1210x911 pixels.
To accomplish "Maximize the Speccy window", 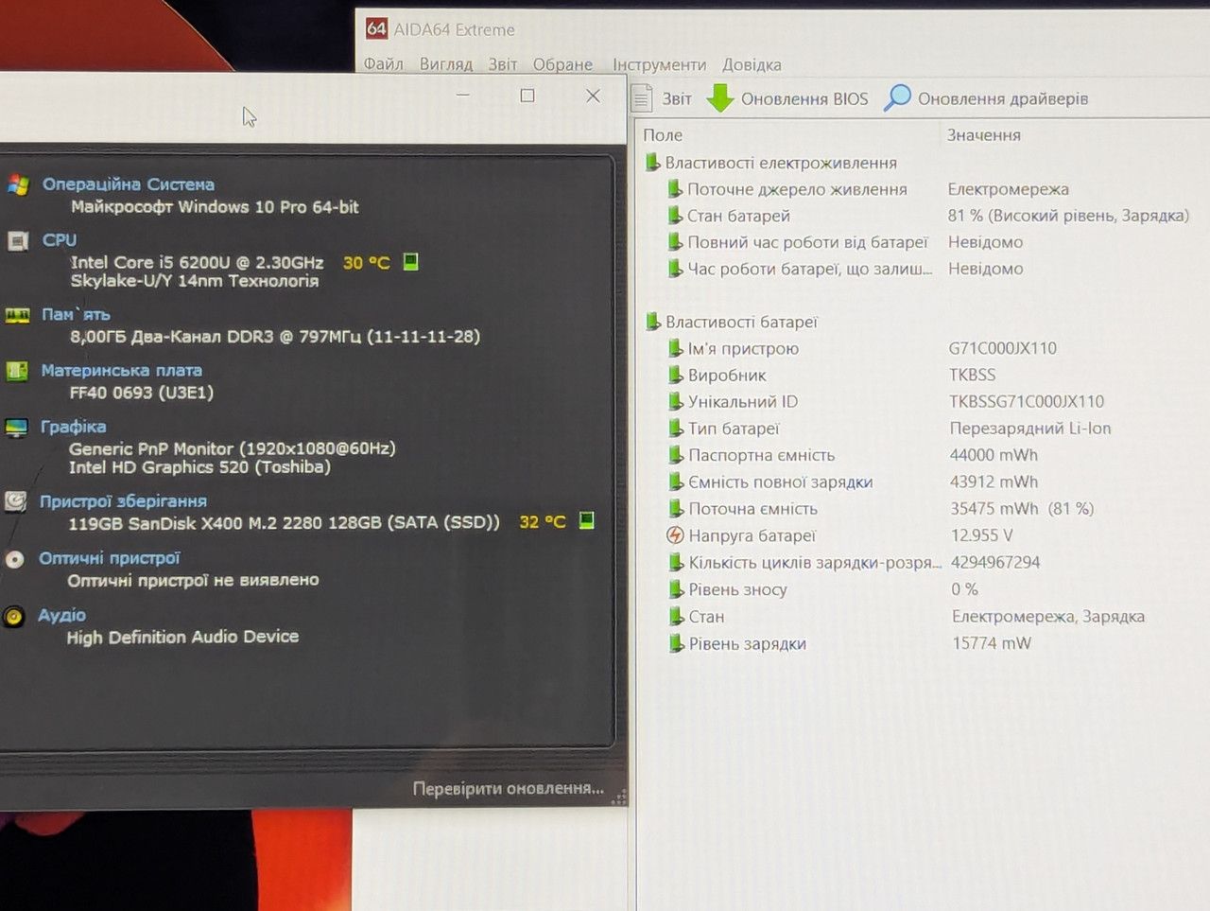I will pyautogui.click(x=527, y=96).
